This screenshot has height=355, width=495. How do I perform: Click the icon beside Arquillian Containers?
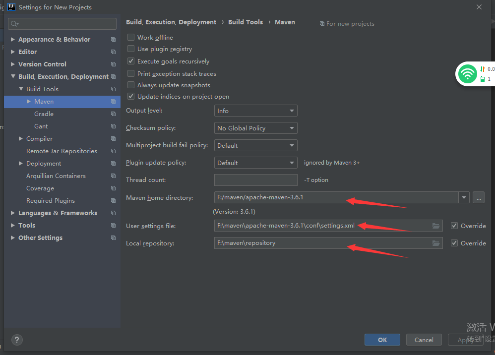click(x=113, y=176)
